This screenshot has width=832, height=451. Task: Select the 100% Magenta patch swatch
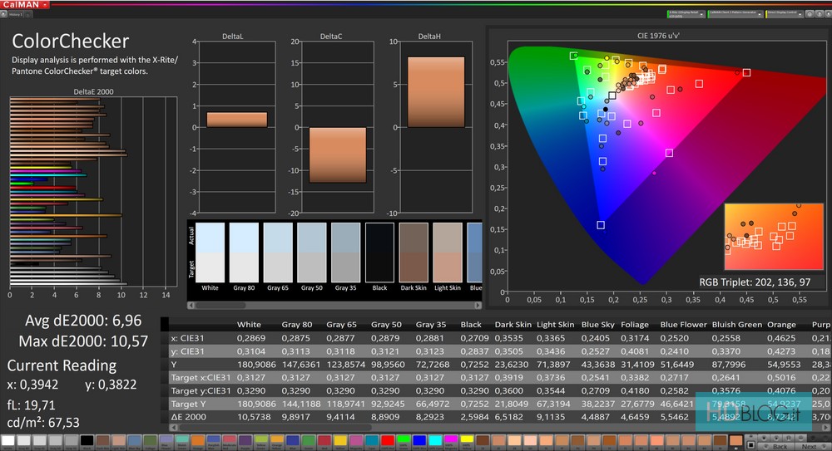tap(450, 440)
